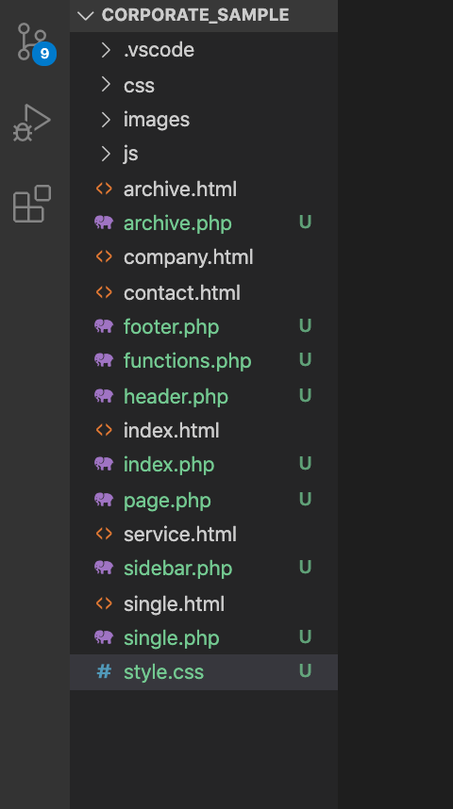Select service.html in the file list

coord(204,534)
